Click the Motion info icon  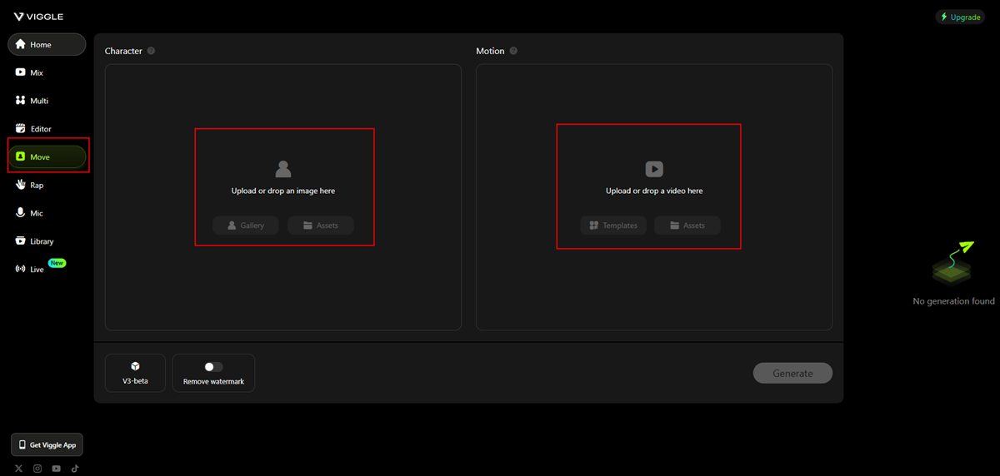[x=513, y=51]
